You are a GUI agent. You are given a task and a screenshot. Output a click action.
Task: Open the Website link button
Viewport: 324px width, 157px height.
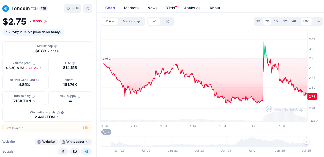pyautogui.click(x=46, y=142)
